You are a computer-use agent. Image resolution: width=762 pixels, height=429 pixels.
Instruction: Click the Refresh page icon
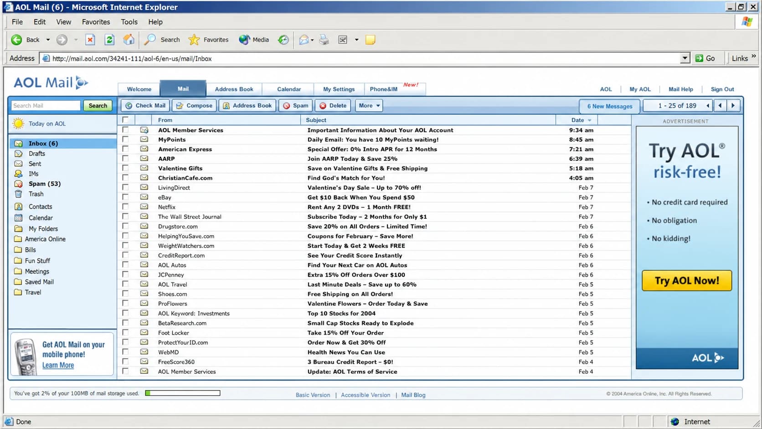point(109,40)
